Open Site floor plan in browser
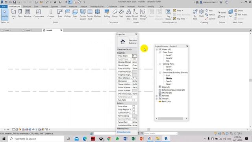 168,61
